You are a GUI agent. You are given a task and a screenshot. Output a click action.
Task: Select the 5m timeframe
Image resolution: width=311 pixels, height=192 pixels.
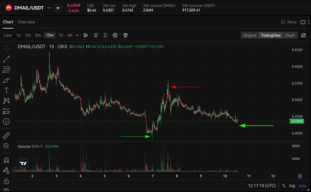tap(38, 35)
